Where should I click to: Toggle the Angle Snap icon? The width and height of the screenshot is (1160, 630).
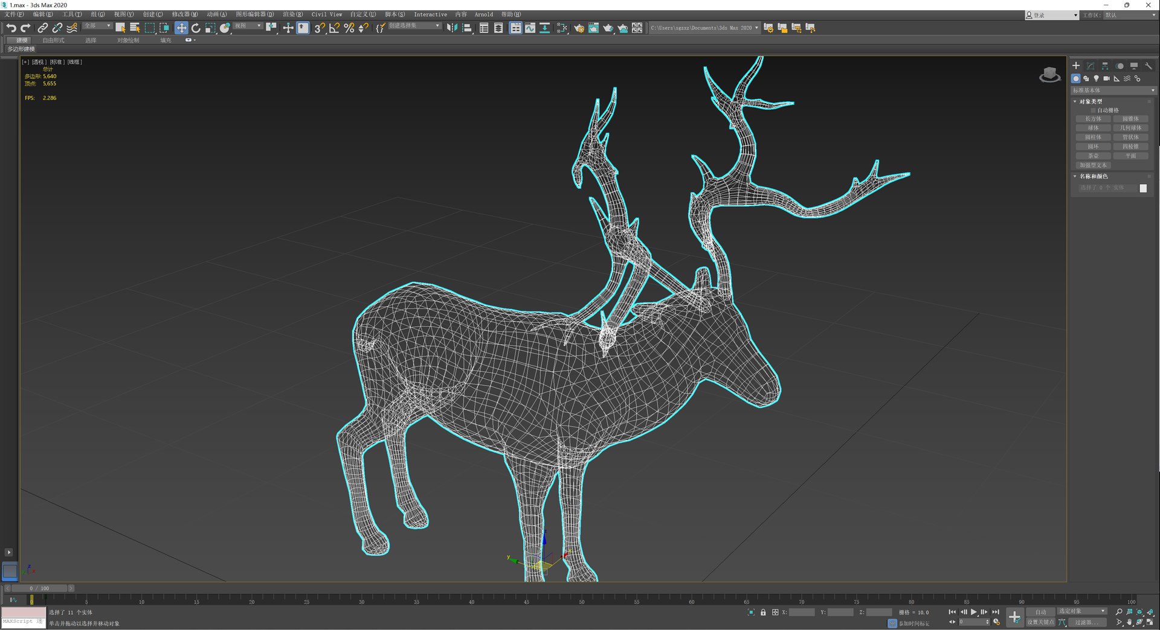(334, 28)
